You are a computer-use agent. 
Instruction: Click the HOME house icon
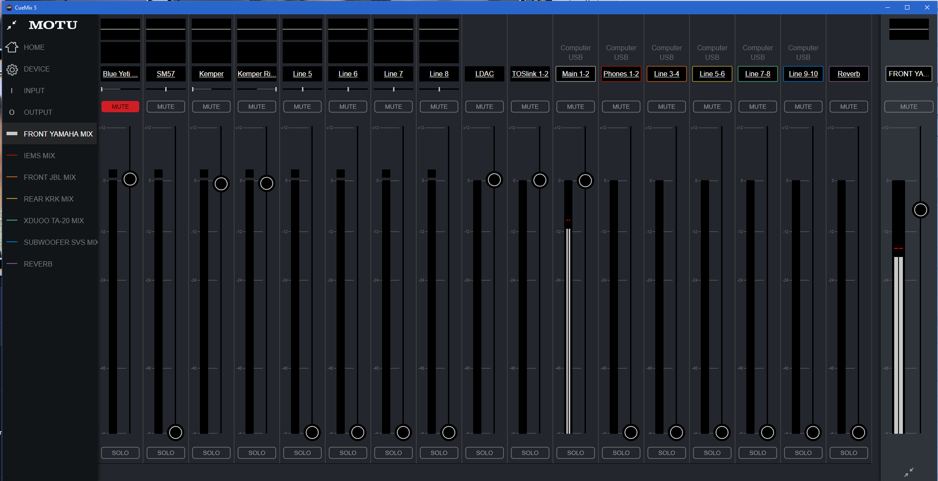[12, 47]
